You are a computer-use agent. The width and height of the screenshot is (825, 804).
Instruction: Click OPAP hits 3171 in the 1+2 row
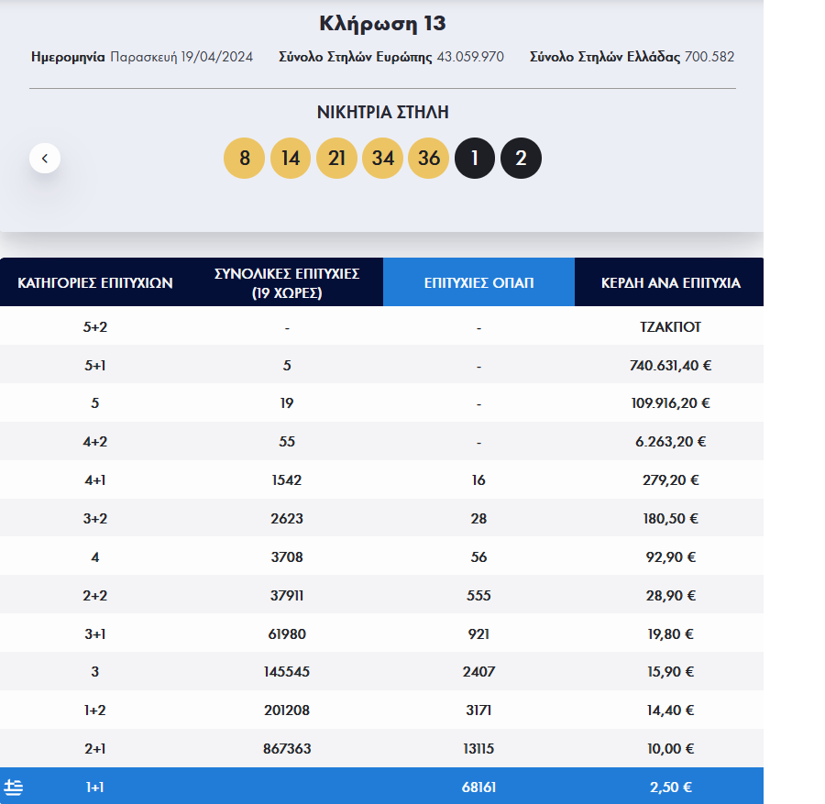click(478, 710)
